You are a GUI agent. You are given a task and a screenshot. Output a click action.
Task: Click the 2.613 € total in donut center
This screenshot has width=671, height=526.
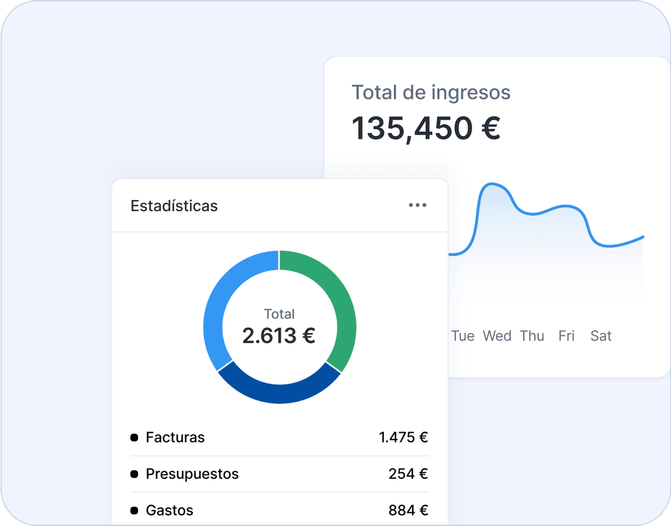pos(279,336)
